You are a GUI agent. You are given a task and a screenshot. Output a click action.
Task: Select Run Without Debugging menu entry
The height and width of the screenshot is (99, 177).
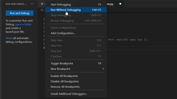76,10
